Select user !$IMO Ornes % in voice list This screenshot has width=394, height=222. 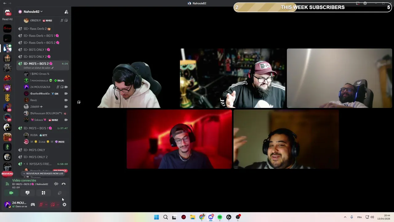tap(46, 74)
